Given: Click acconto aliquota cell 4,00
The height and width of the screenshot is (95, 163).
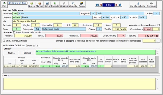Looking at the screenshot, I should coord(56,66).
